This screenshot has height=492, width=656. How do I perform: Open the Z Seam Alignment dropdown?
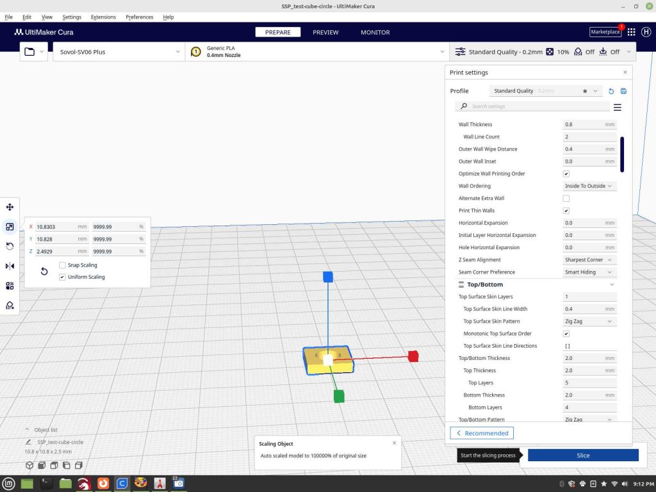coord(589,260)
